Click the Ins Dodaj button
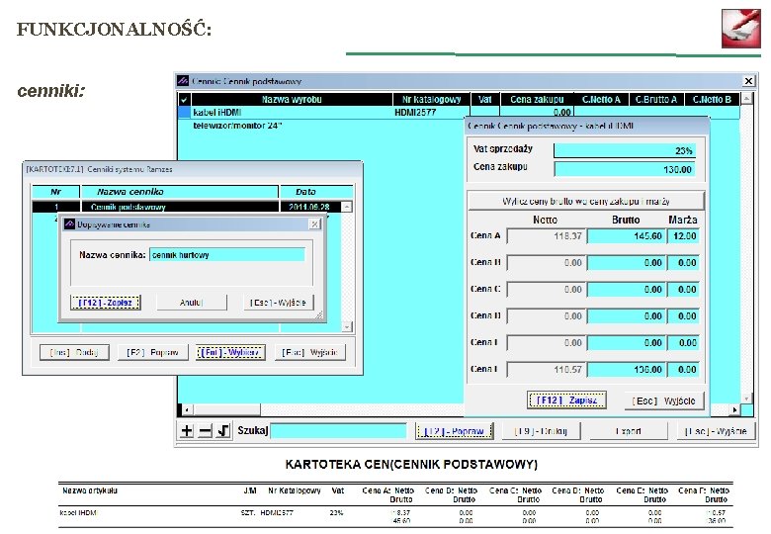This screenshot has height=534, width=771. 74,352
